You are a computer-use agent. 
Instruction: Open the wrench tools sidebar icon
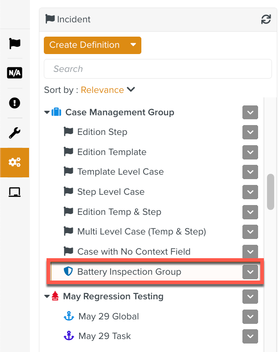[x=15, y=133]
